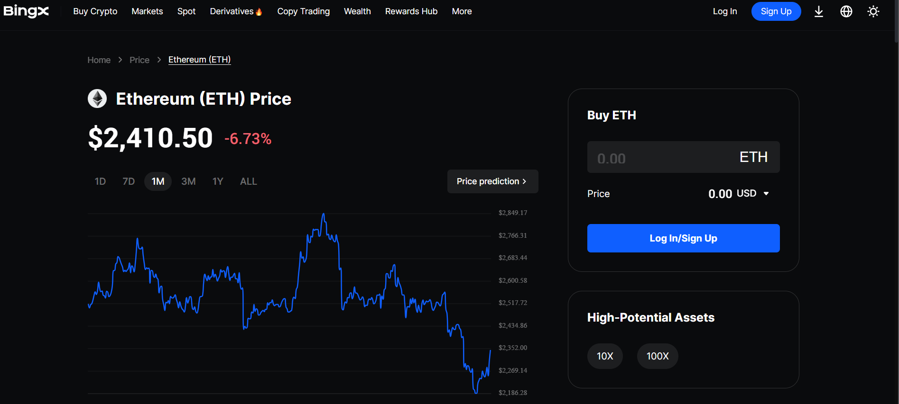
Task: Click the download app icon
Action: point(819,11)
